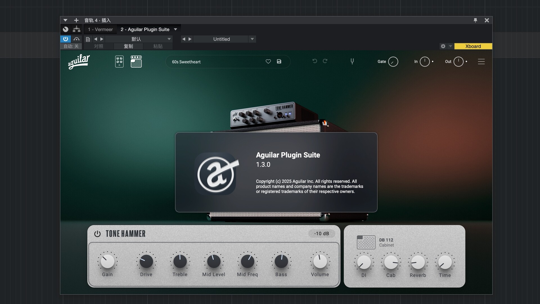Pin the plugin window

[x=475, y=20]
